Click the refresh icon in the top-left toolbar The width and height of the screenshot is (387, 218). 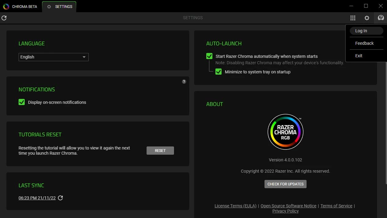pos(4,18)
